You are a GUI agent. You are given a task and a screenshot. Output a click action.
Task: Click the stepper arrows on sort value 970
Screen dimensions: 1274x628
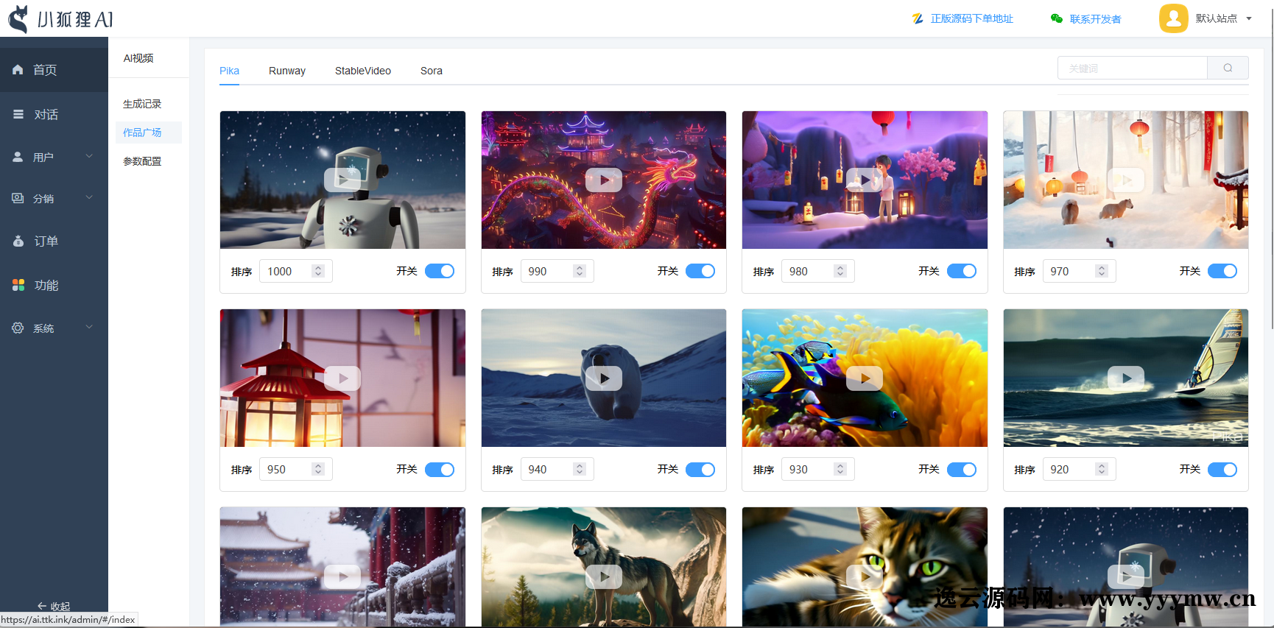click(1102, 271)
